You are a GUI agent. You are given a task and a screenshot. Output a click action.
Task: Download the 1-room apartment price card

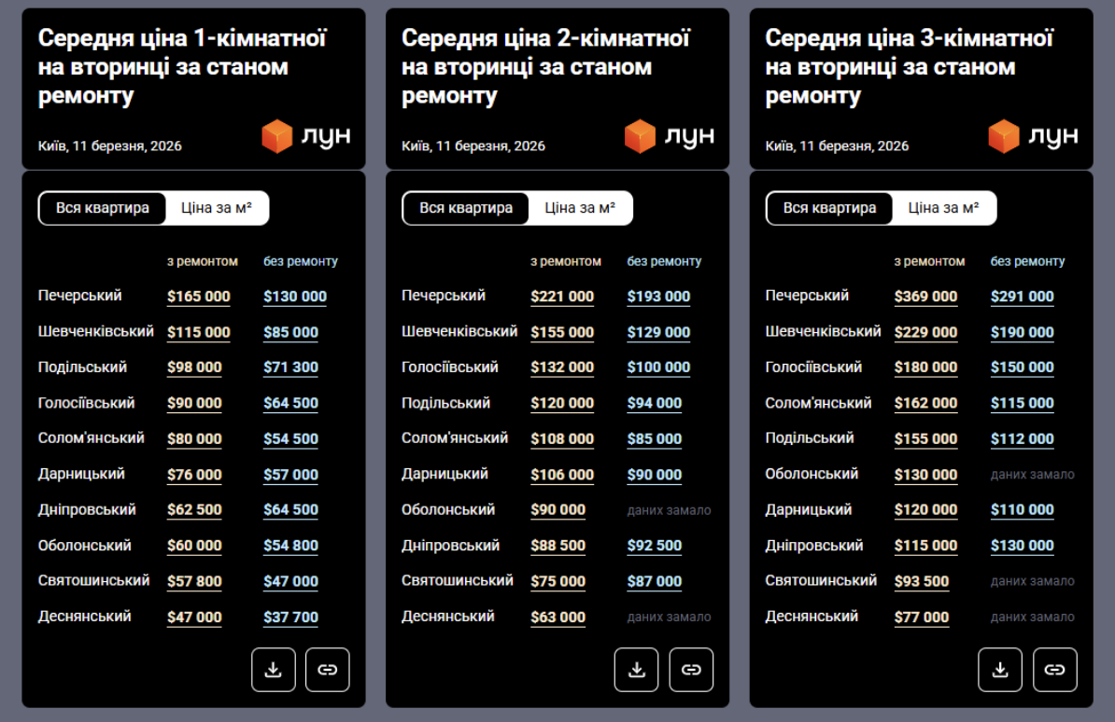coord(273,670)
